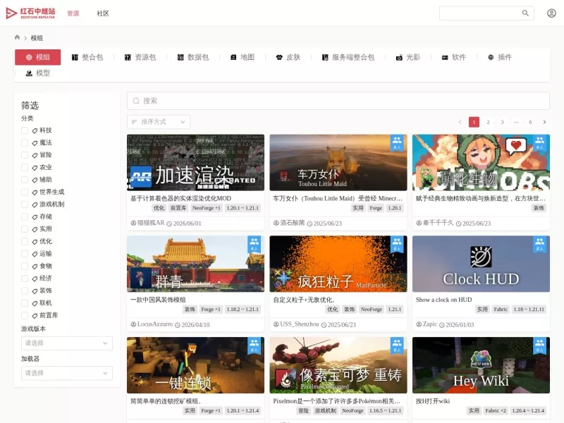Viewport: 564px width, 423px height.
Task: Open the 社区 community menu
Action: (103, 13)
